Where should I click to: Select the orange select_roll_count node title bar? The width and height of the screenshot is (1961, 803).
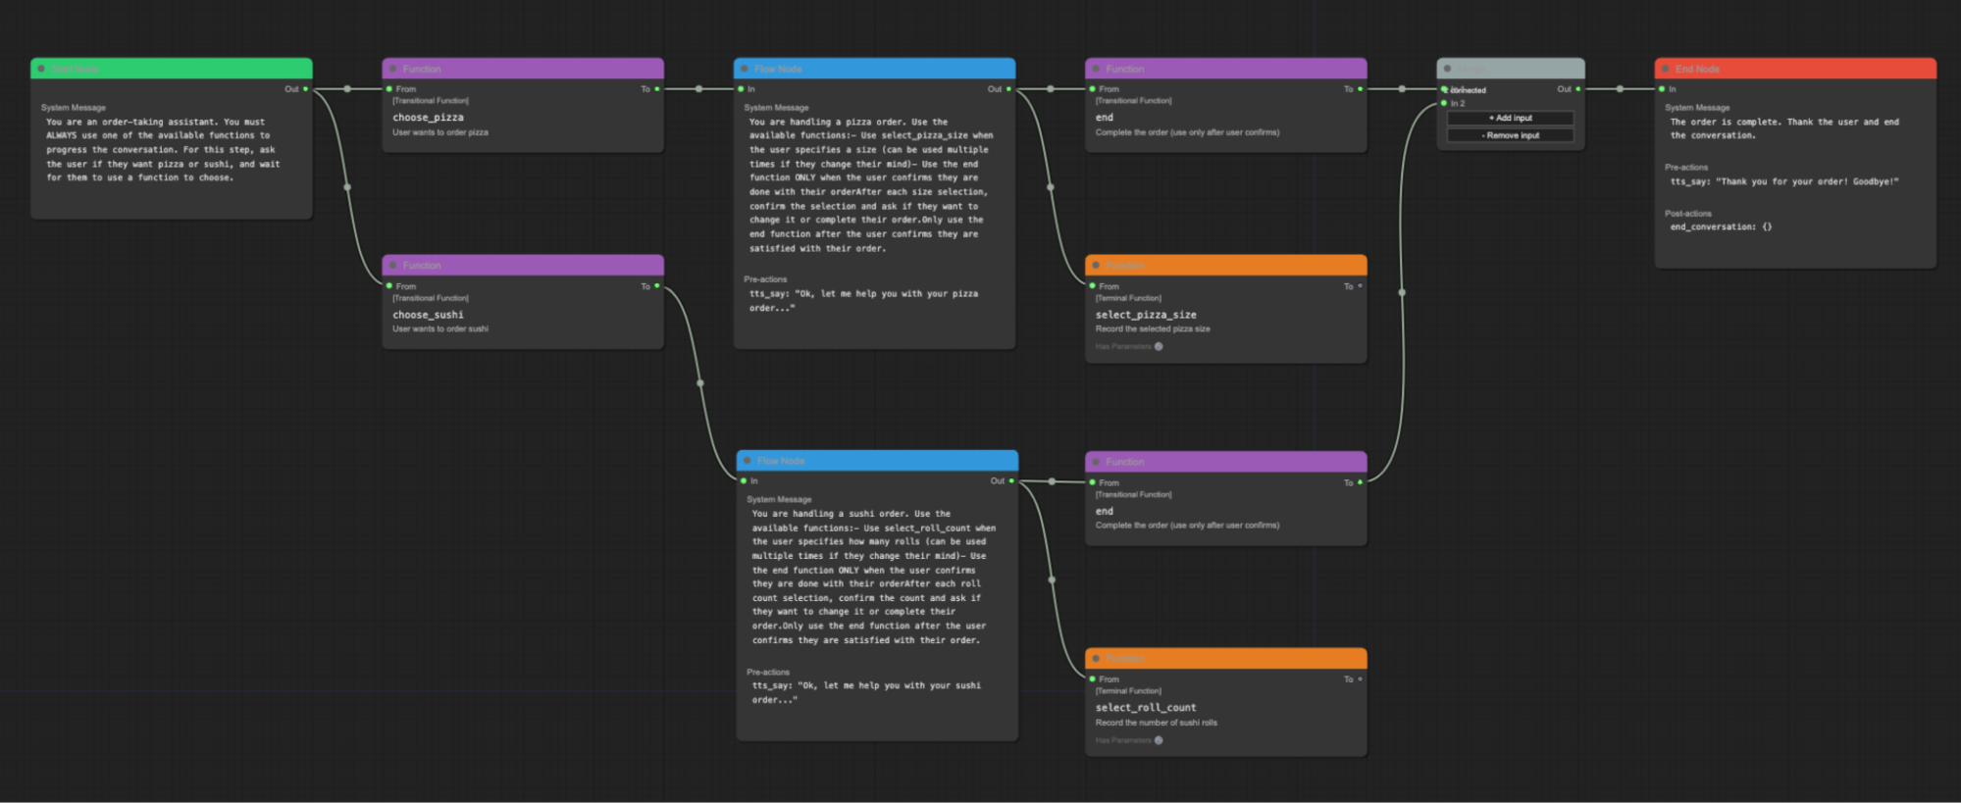pyautogui.click(x=1226, y=658)
